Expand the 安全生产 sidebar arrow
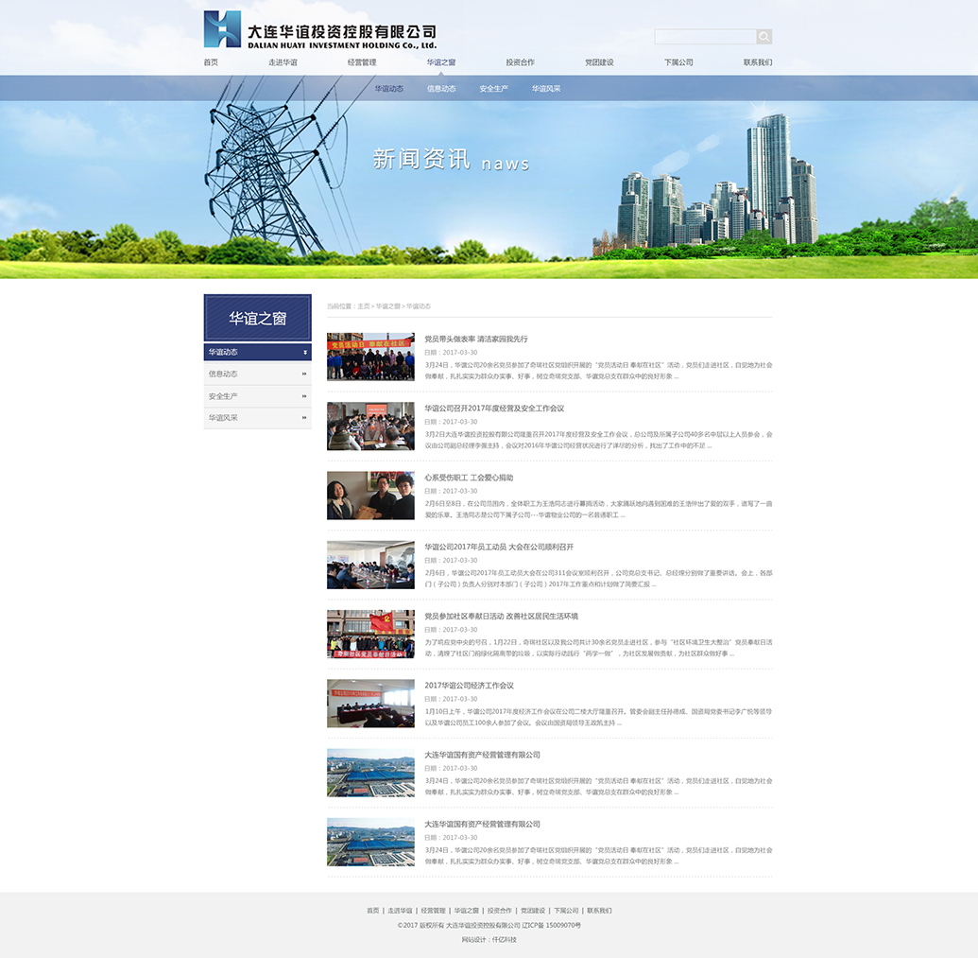 (x=304, y=396)
